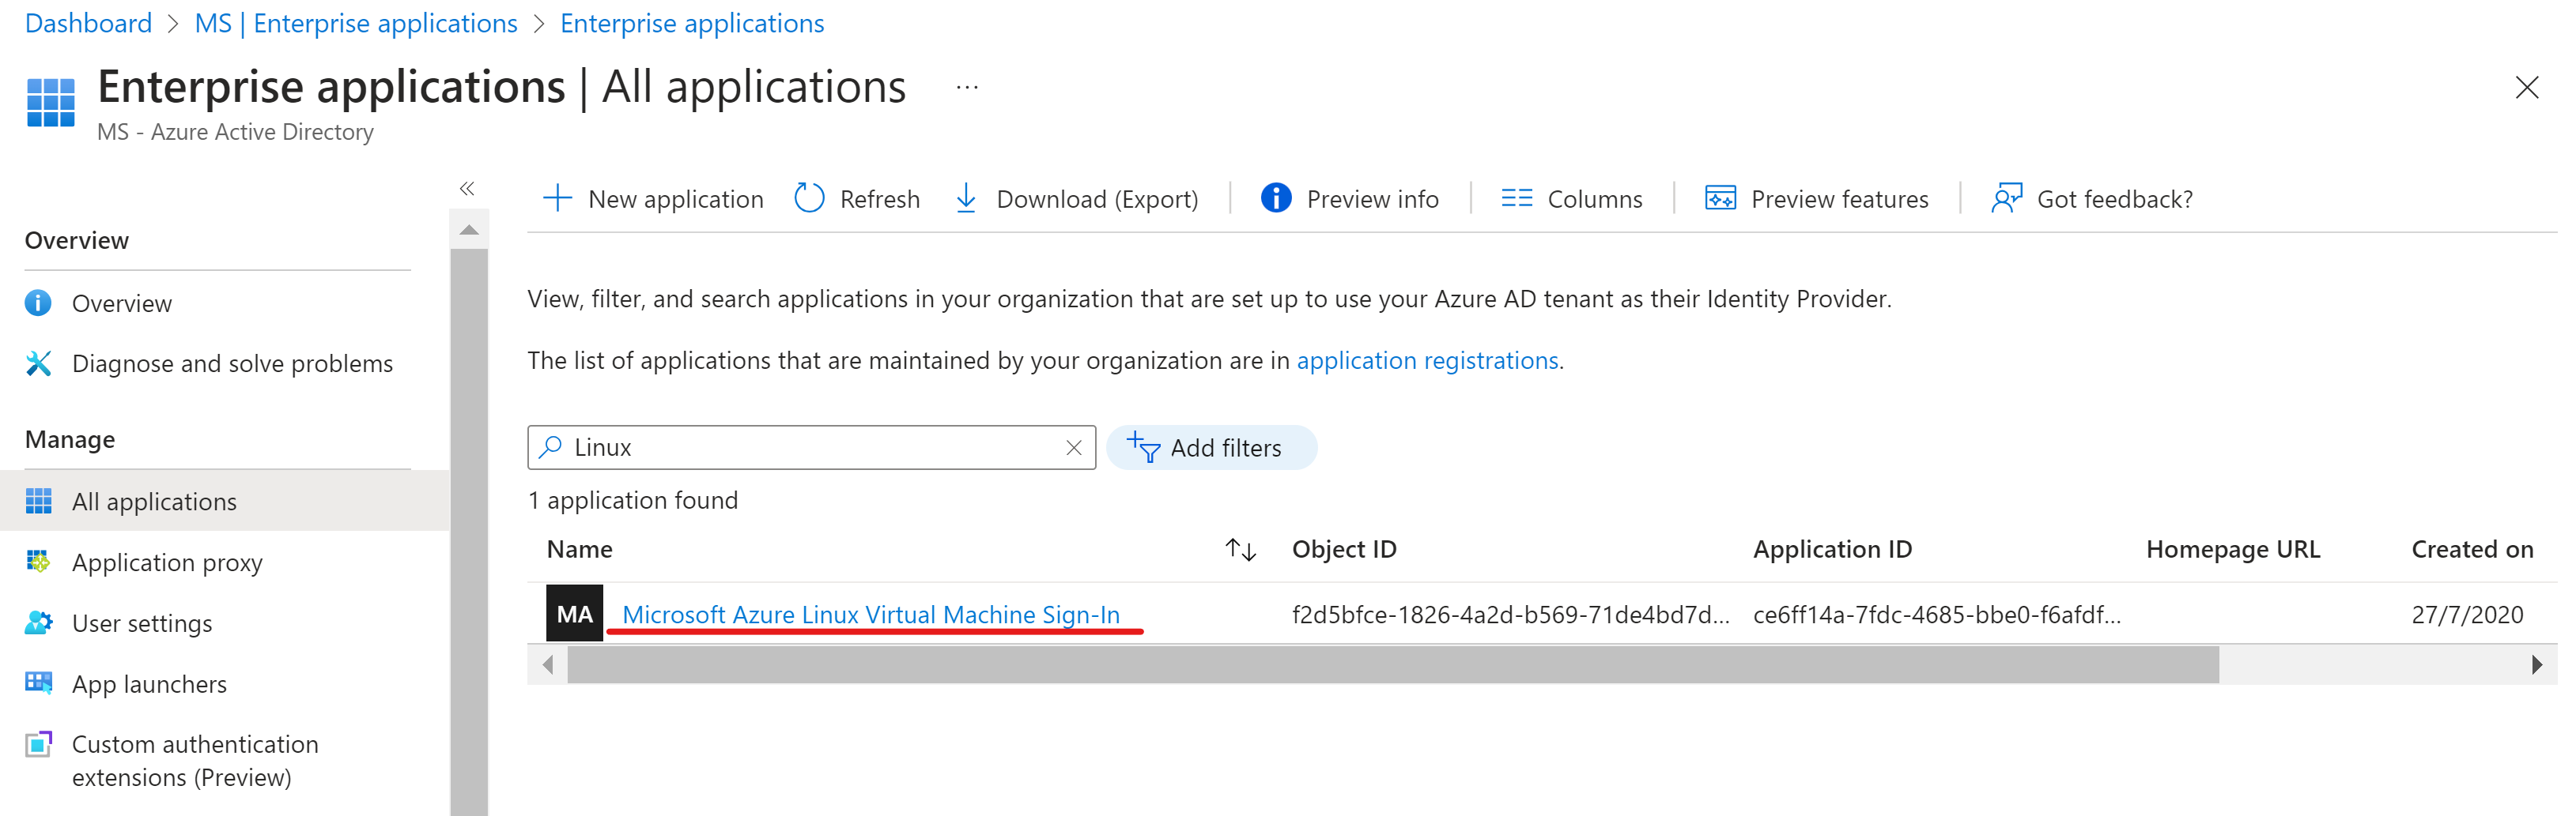Screen dimensions: 2576x816
Task: Click the Diagnose wrench icon
Action: [x=38, y=363]
